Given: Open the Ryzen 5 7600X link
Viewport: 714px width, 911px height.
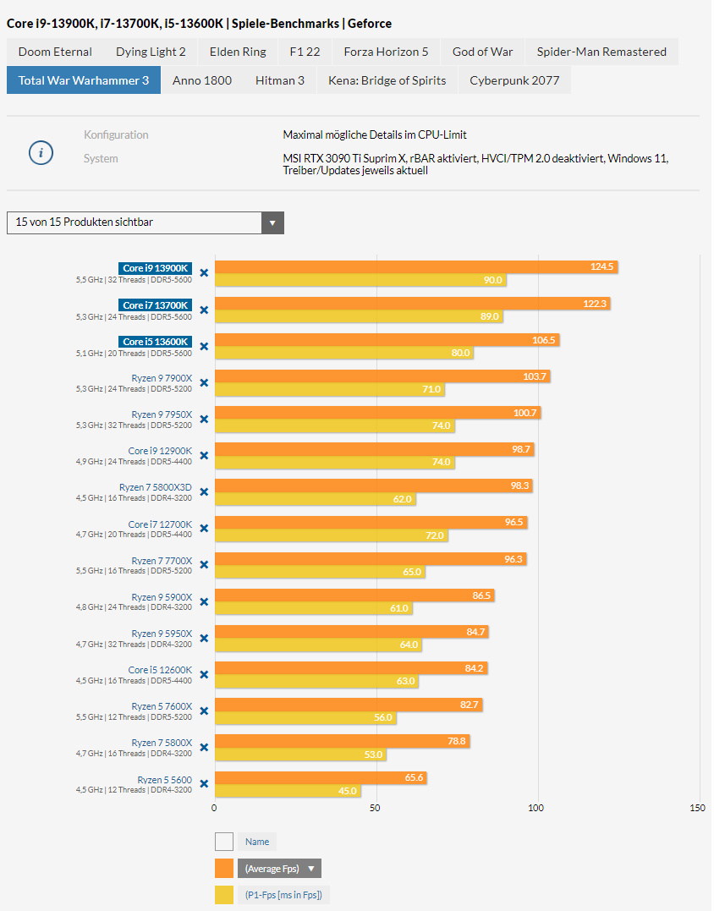Looking at the screenshot, I should pos(162,706).
